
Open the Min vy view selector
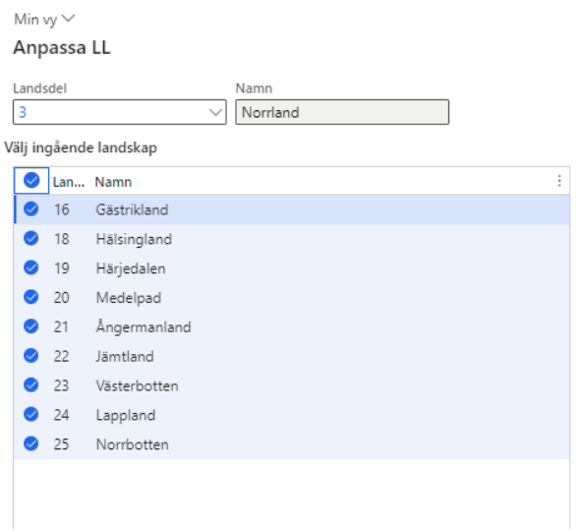tap(44, 19)
